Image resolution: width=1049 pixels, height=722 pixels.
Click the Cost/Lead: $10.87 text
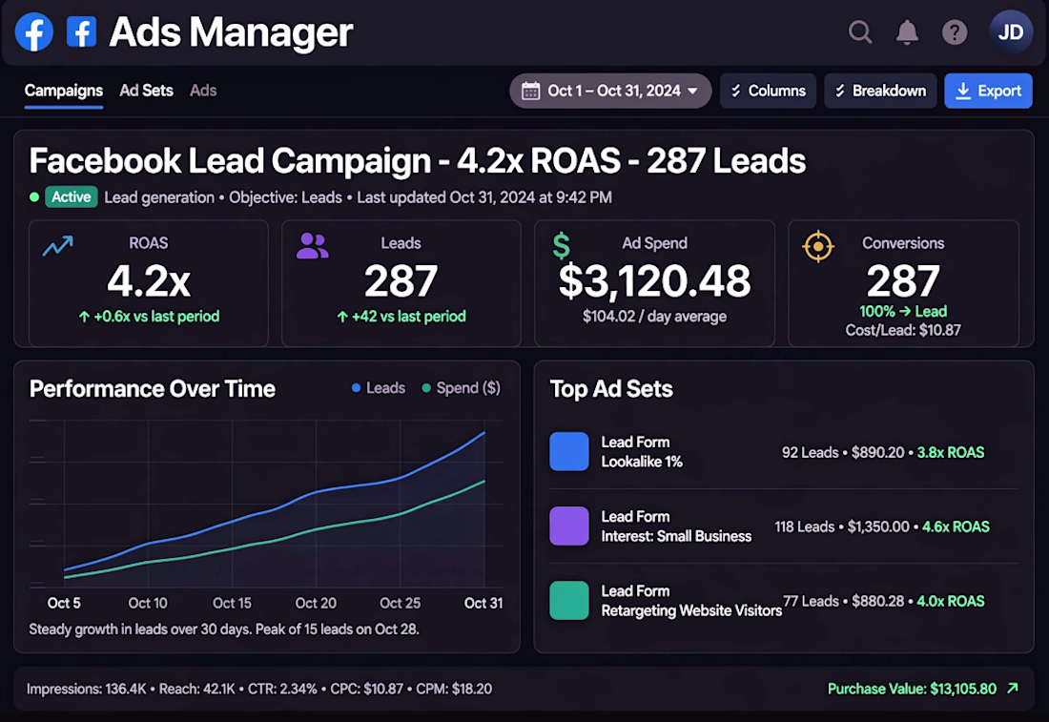pyautogui.click(x=903, y=330)
